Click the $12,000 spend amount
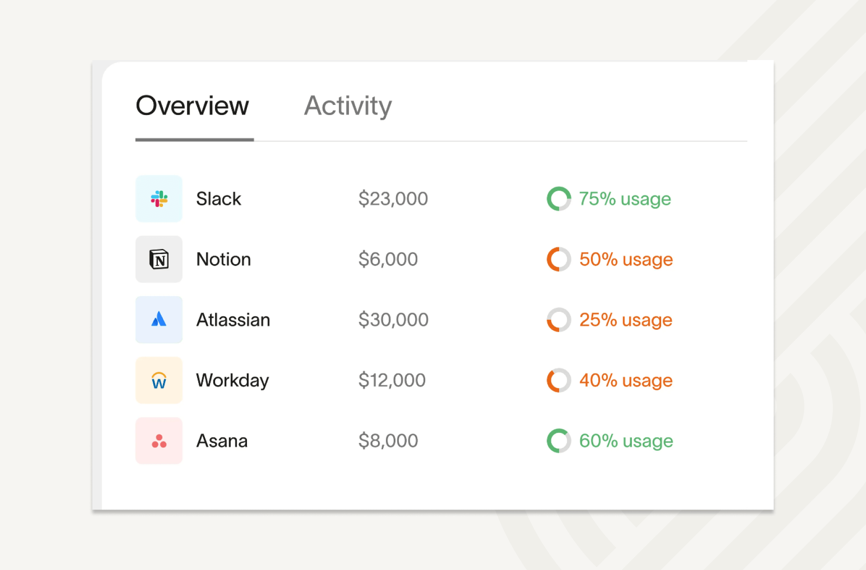Viewport: 866px width, 570px height. pyautogui.click(x=392, y=380)
